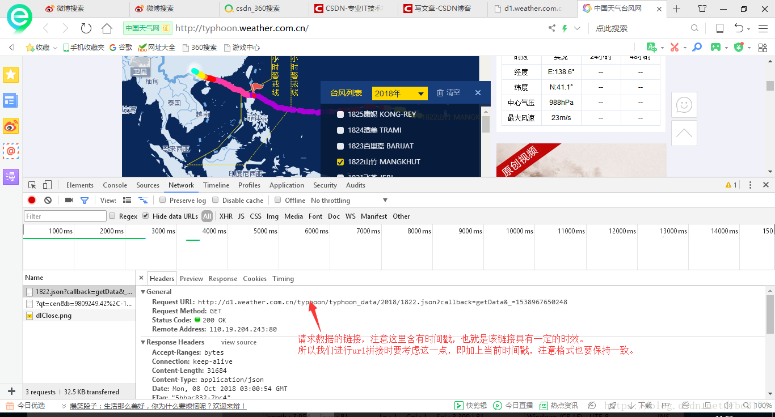Screen dimensions: 775x417
Task: Click the red scissors screenshot icon
Action: tap(674, 48)
